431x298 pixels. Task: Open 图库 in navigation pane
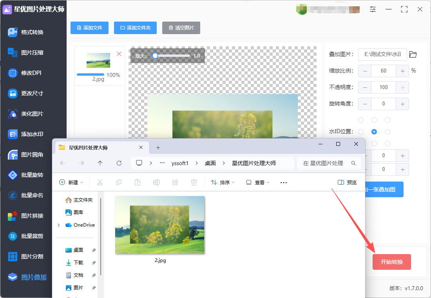(74, 213)
